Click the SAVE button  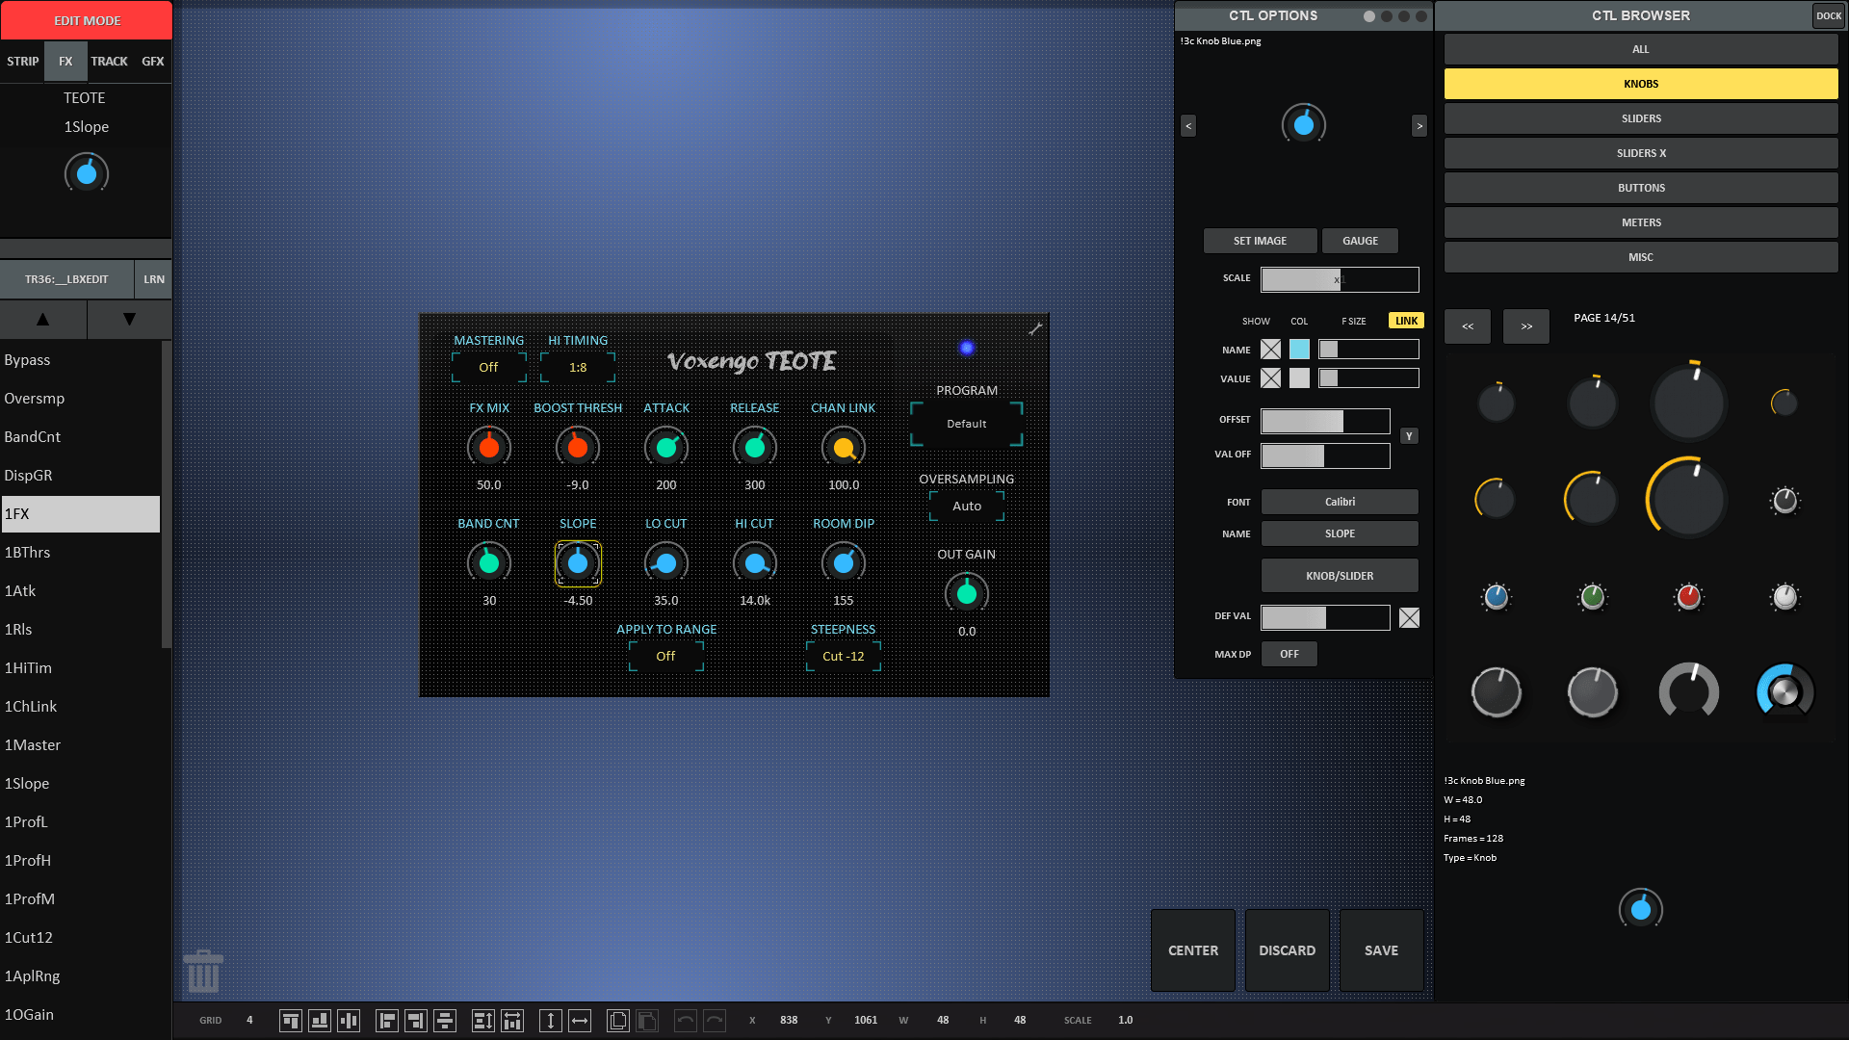(1381, 950)
